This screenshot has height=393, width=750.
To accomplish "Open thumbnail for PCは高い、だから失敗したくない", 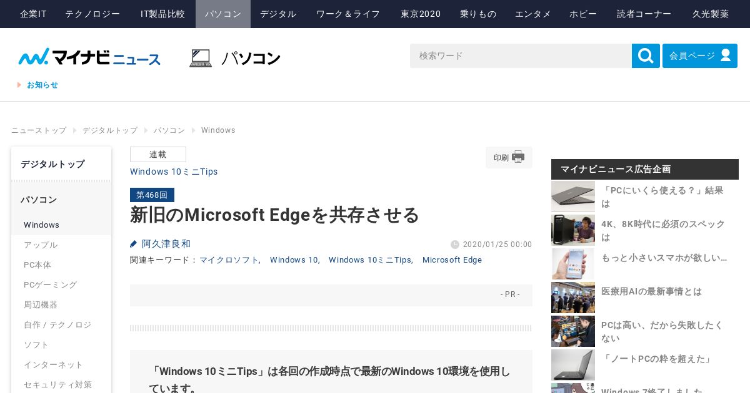I will click(573, 331).
